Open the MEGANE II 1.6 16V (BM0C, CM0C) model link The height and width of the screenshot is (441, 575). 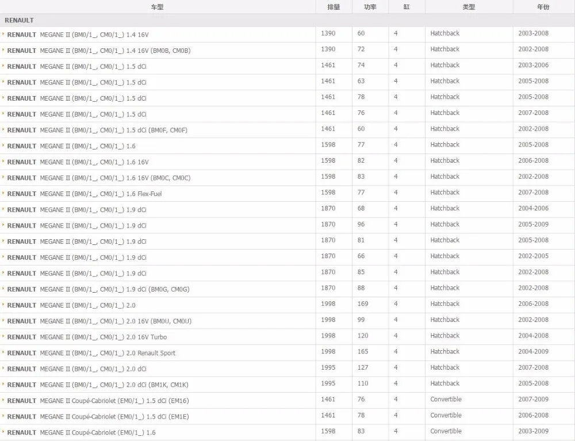(99, 178)
